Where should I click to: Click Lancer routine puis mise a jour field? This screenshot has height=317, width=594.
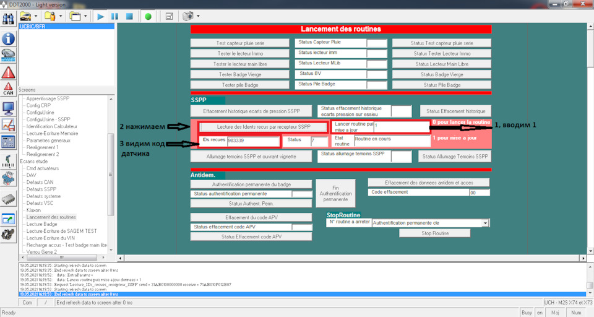coord(402,127)
